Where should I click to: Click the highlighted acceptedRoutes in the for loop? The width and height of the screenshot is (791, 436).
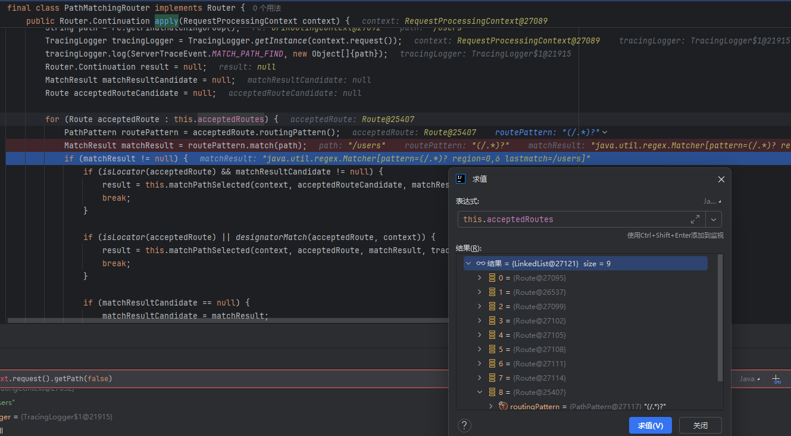tap(231, 119)
